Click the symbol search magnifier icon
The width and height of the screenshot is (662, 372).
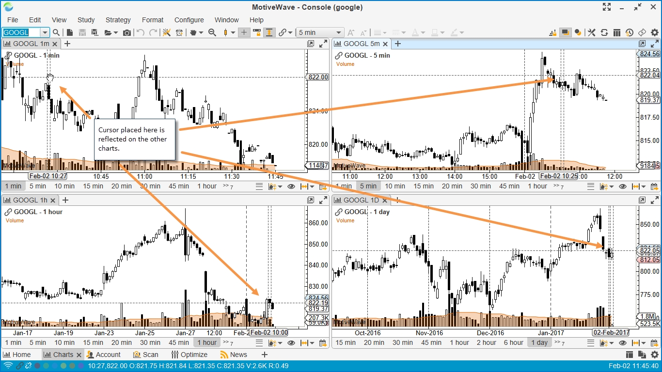[56, 32]
